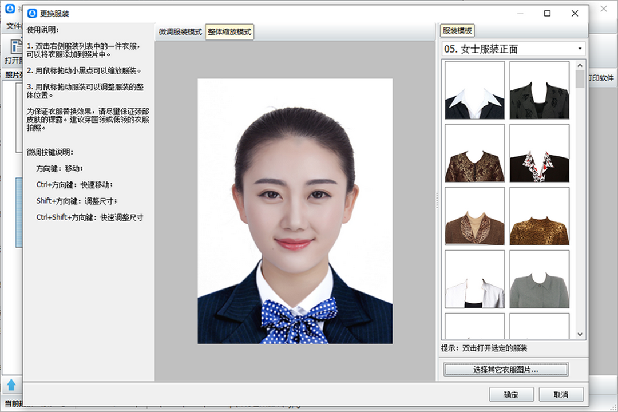Click the blue up-arrow icon at bottom left
The height and width of the screenshot is (412, 618).
point(11,385)
